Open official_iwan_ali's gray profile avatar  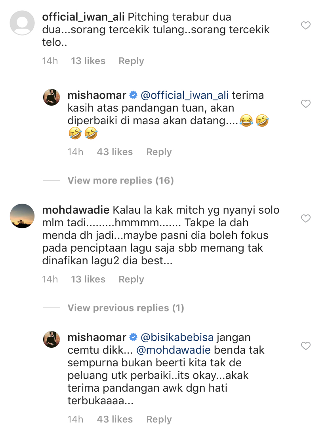click(22, 22)
